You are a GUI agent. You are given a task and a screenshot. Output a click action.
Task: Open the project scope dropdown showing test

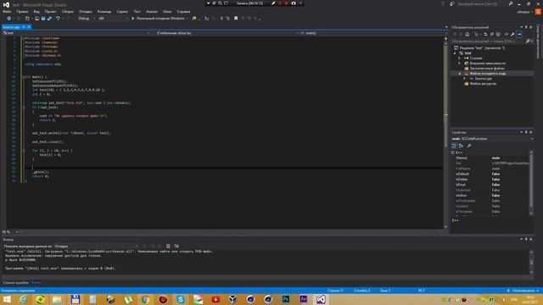pyautogui.click(x=76, y=33)
